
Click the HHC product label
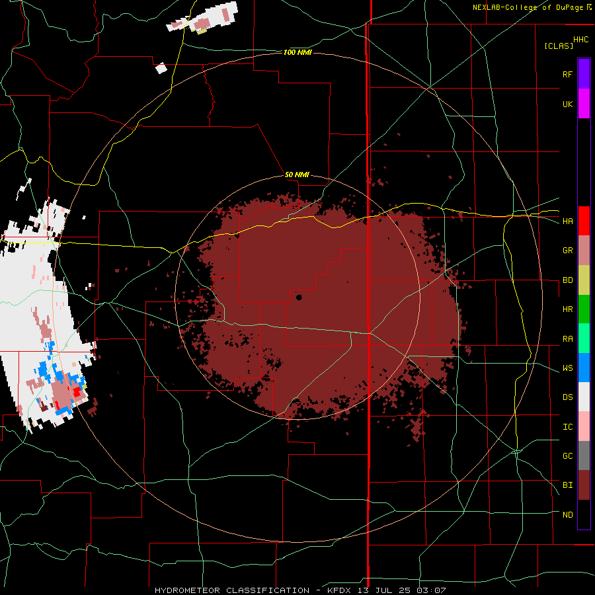(580, 40)
